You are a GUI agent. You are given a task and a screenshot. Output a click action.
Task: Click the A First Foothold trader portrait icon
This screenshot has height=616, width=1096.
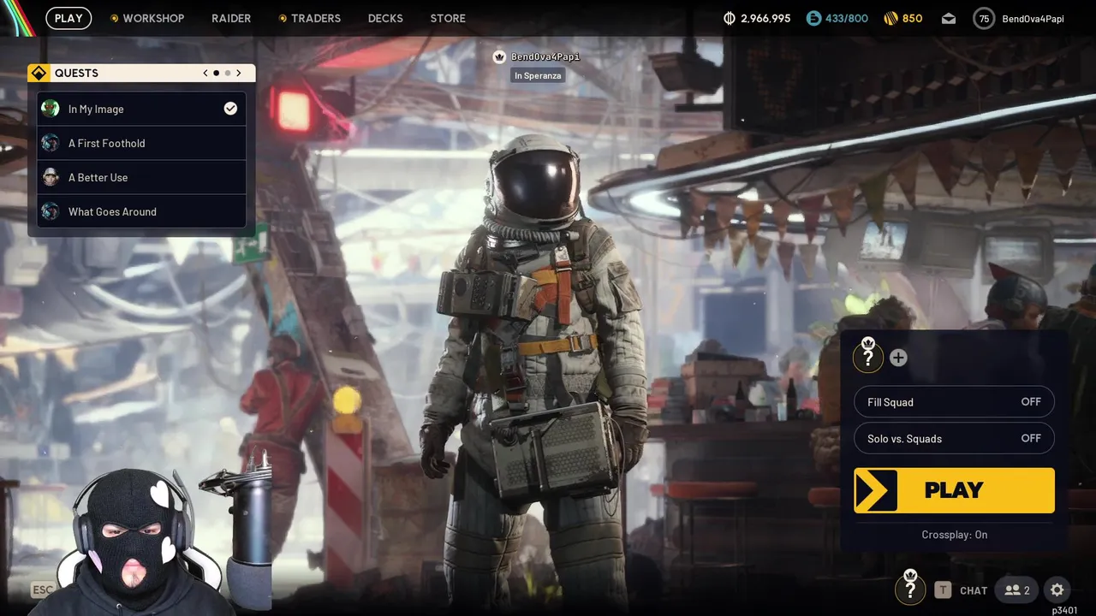[51, 143]
